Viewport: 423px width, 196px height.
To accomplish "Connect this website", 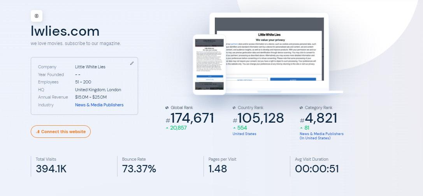I will [x=61, y=132].
